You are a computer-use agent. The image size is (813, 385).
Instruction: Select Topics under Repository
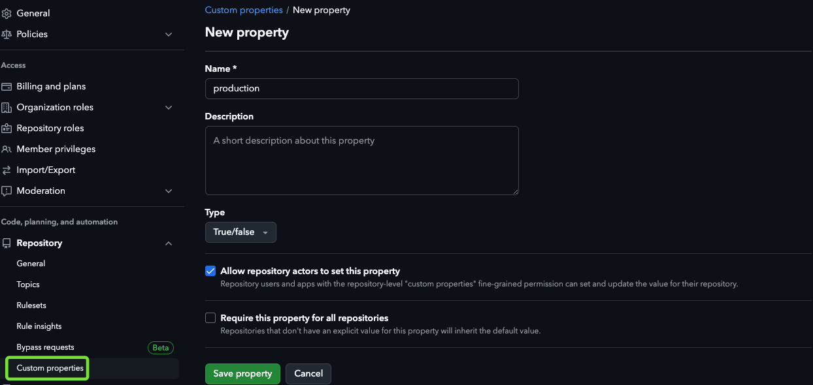[28, 285]
